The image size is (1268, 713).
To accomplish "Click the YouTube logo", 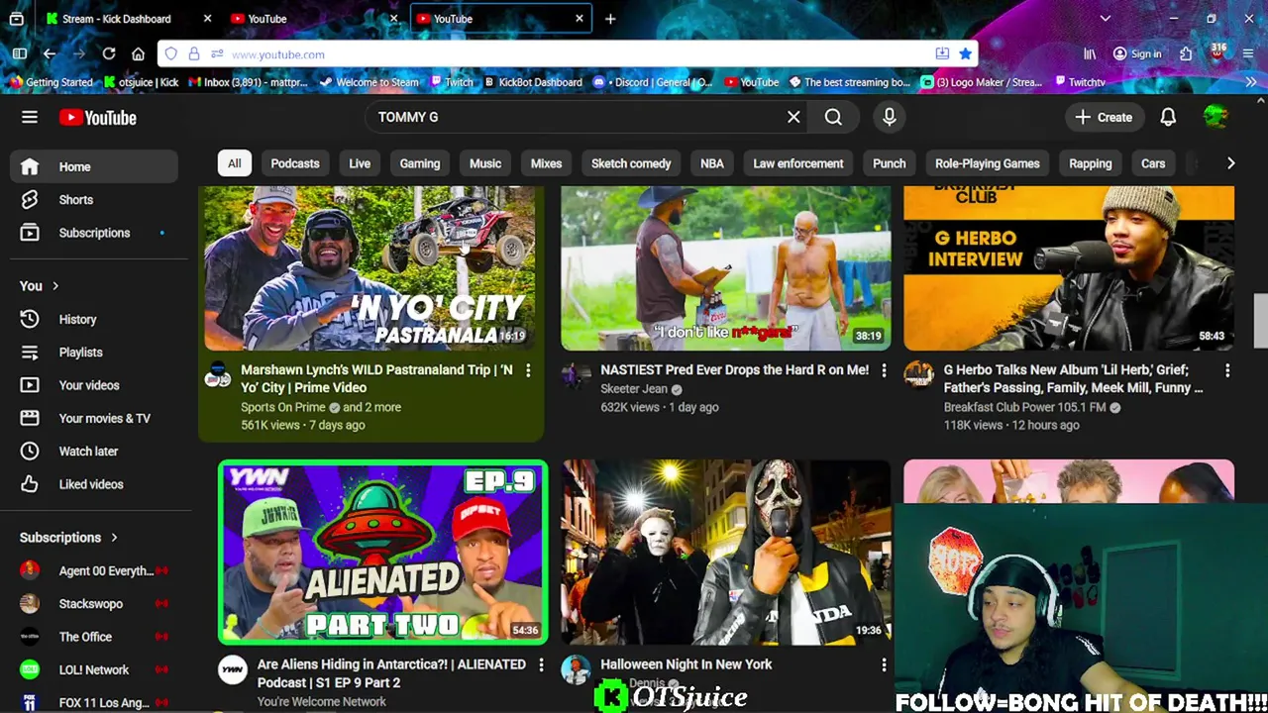I will [x=97, y=118].
